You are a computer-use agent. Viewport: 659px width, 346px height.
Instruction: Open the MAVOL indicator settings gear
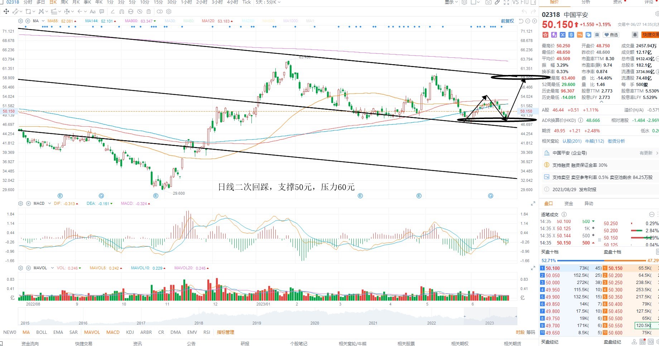point(20,268)
